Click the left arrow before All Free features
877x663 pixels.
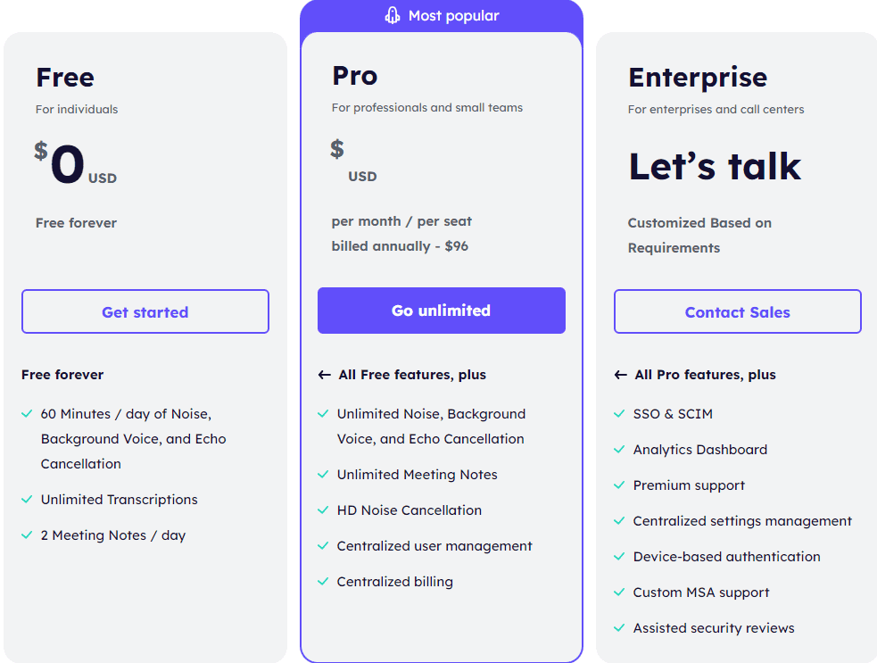tap(325, 375)
